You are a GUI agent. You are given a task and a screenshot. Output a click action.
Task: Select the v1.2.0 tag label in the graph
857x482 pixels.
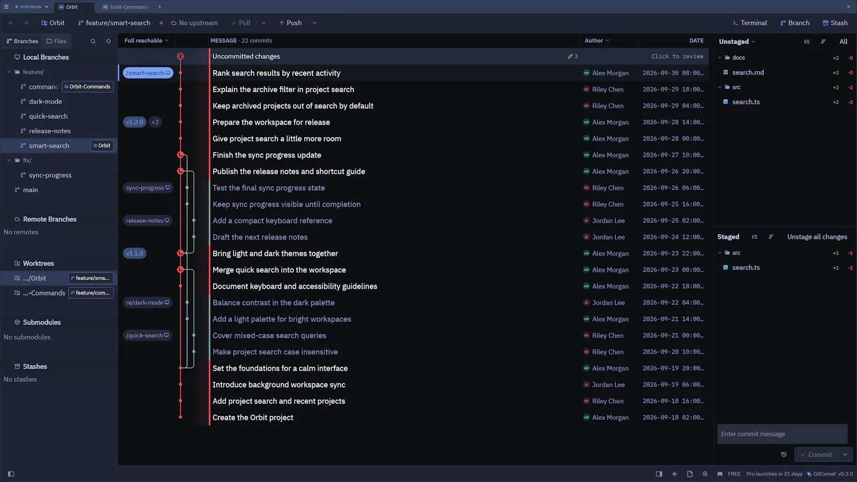[x=134, y=122]
